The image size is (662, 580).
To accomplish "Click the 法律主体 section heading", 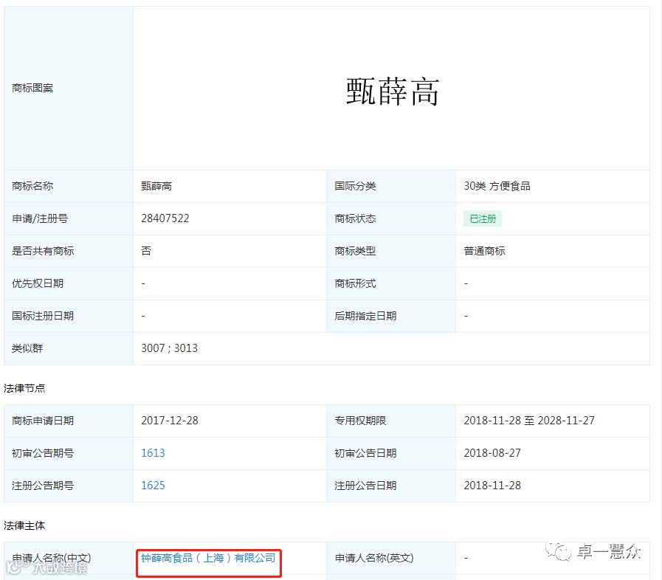I will (x=24, y=525).
